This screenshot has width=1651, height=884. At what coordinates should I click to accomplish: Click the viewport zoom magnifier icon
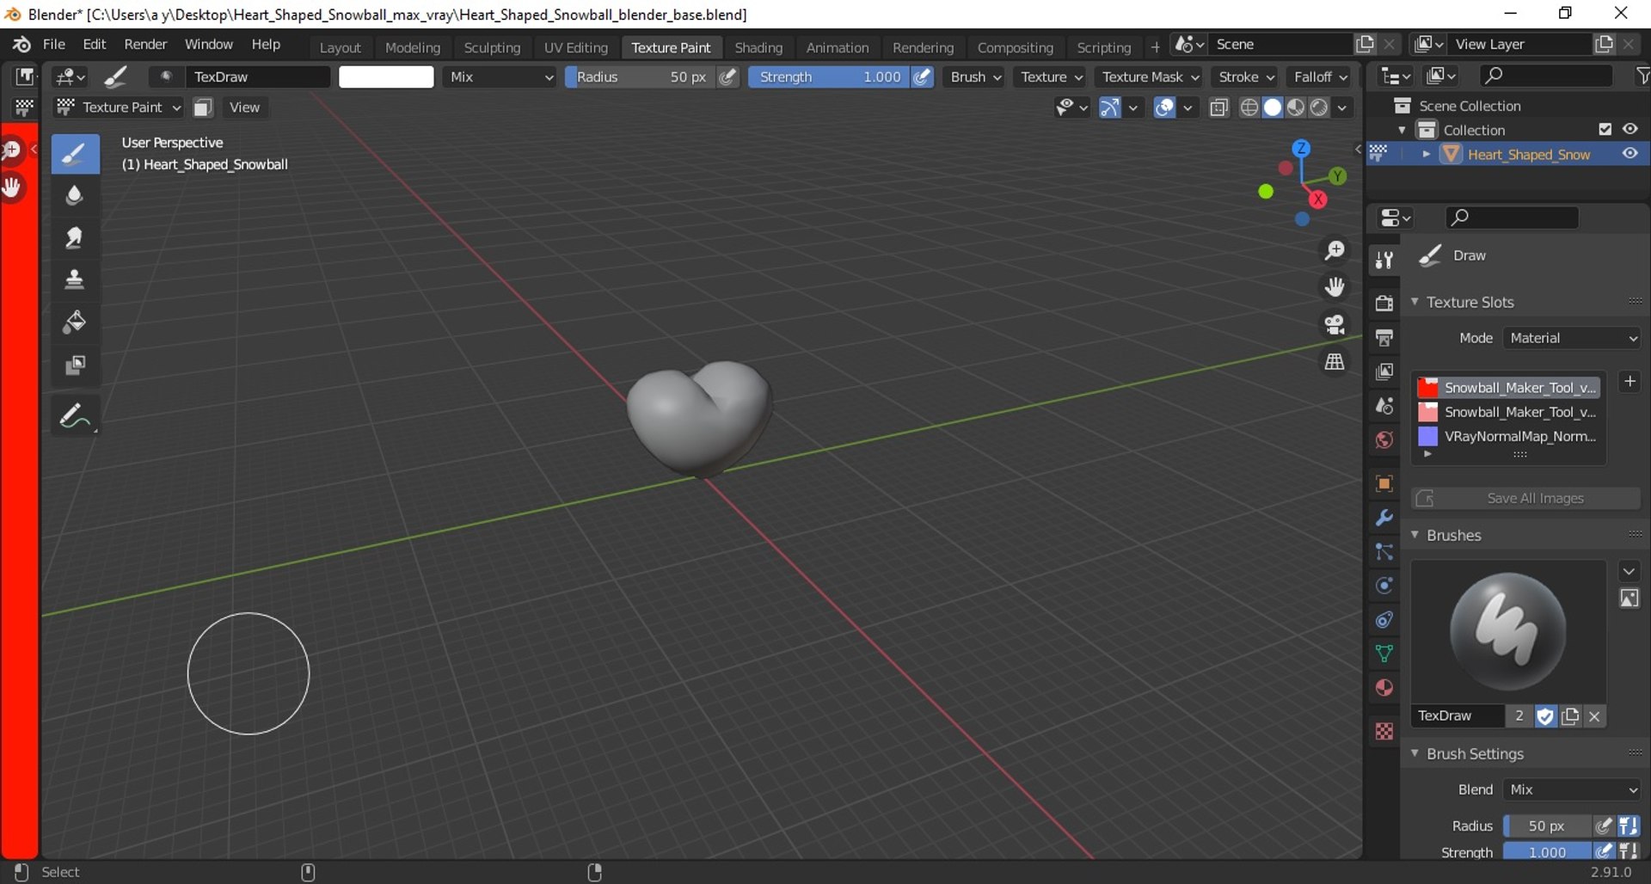(1335, 250)
